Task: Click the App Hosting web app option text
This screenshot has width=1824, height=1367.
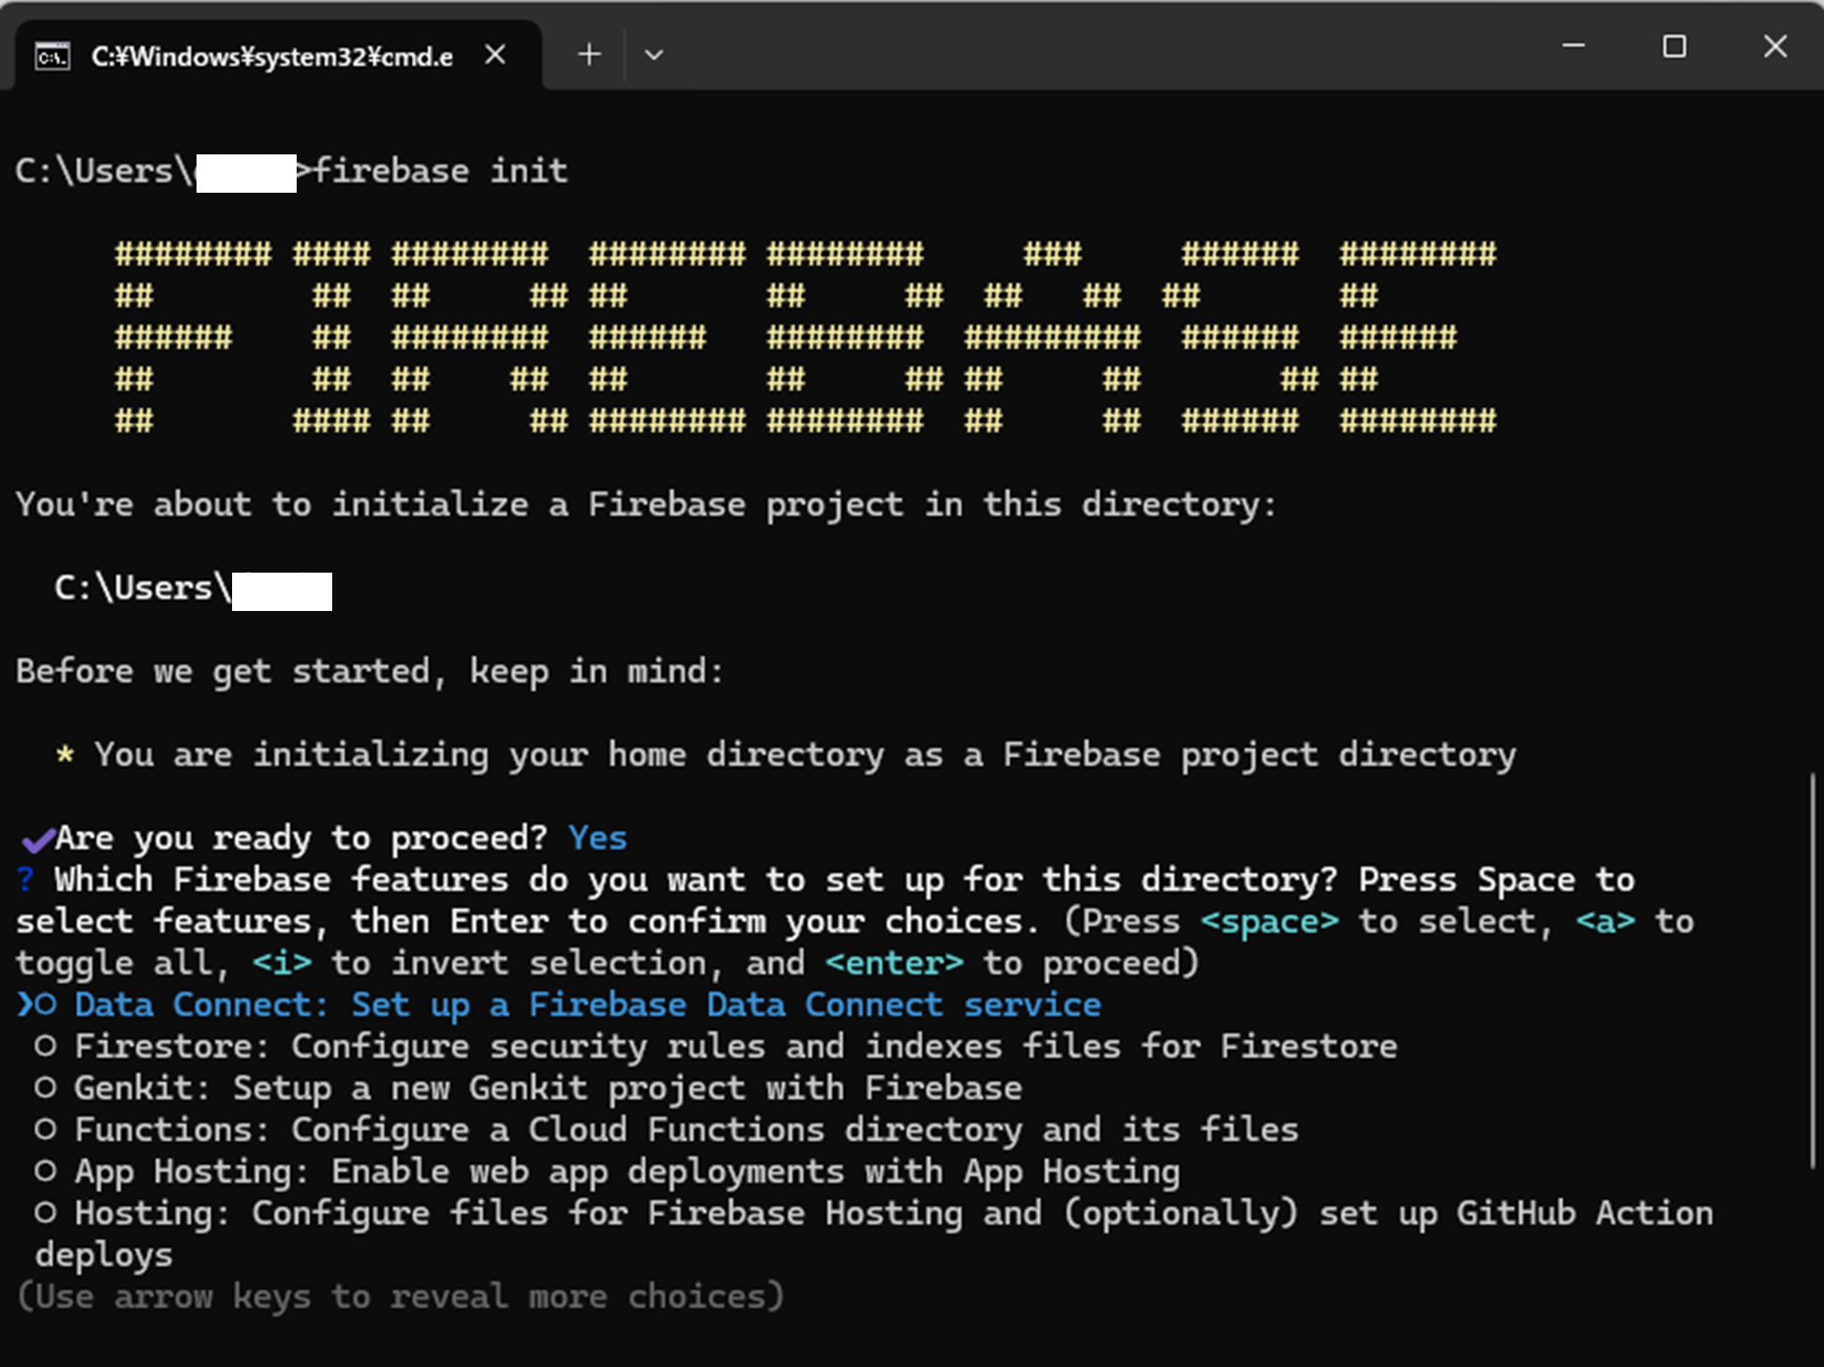Action: pos(627,1172)
